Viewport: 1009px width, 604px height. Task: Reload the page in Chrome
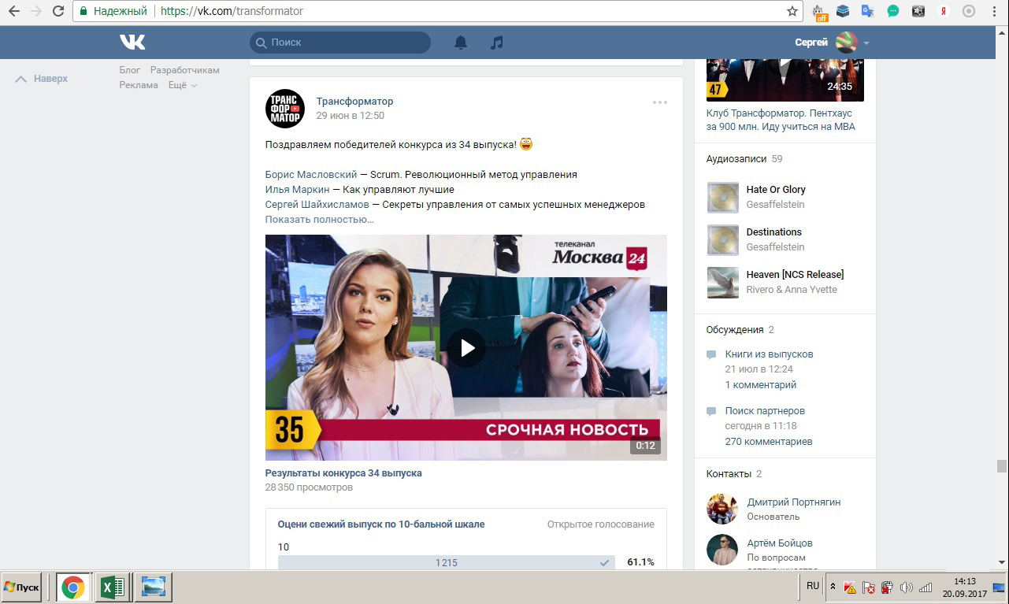tap(58, 11)
